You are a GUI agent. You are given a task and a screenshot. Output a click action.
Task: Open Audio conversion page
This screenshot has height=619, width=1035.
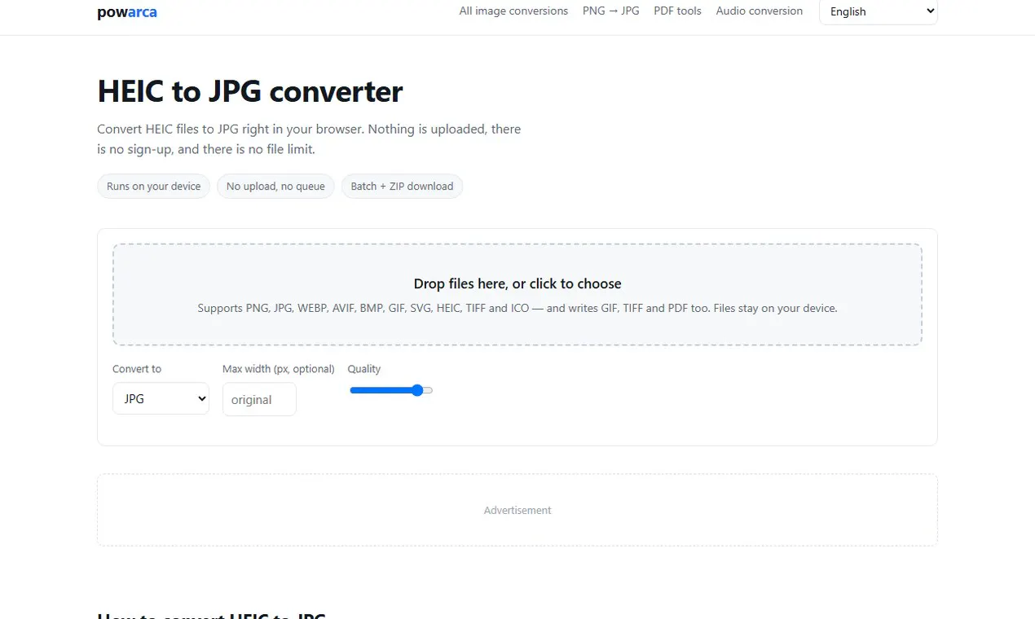pos(760,11)
